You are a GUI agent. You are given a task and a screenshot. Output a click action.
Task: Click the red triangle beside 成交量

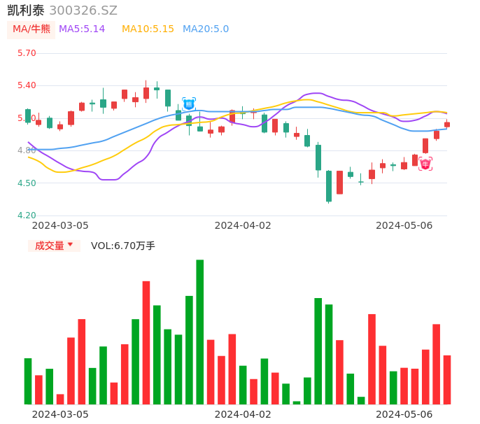pyautogui.click(x=70, y=245)
